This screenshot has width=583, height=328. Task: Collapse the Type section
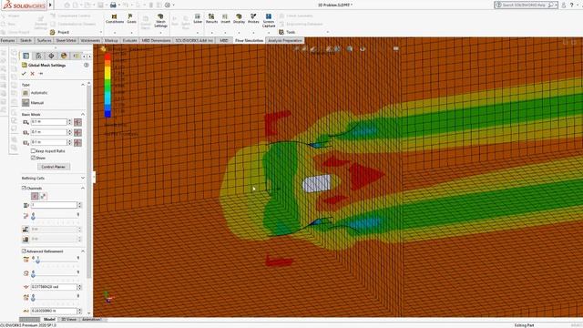[x=83, y=85]
